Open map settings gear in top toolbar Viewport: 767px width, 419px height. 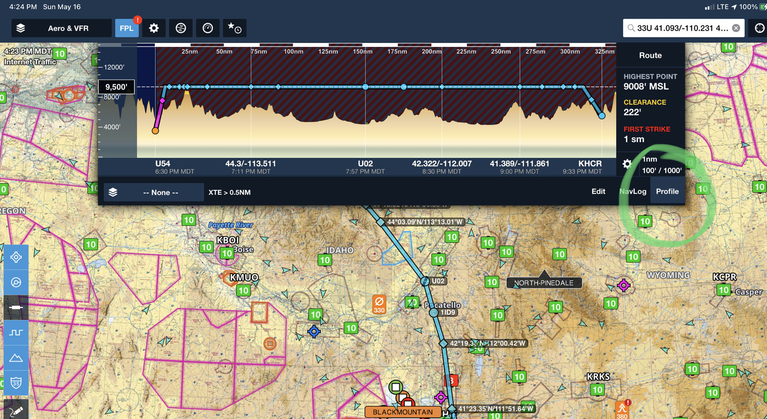click(154, 28)
